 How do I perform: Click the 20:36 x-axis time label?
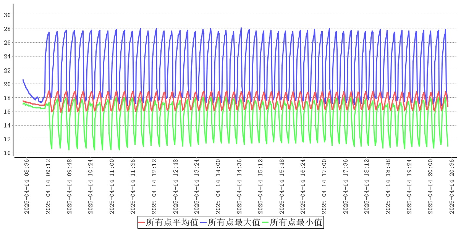click(x=452, y=187)
